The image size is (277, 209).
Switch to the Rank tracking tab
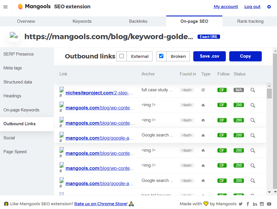250,21
